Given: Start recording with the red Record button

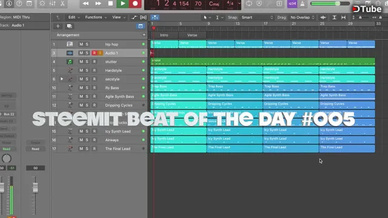Looking at the screenshot, I should [135, 4].
